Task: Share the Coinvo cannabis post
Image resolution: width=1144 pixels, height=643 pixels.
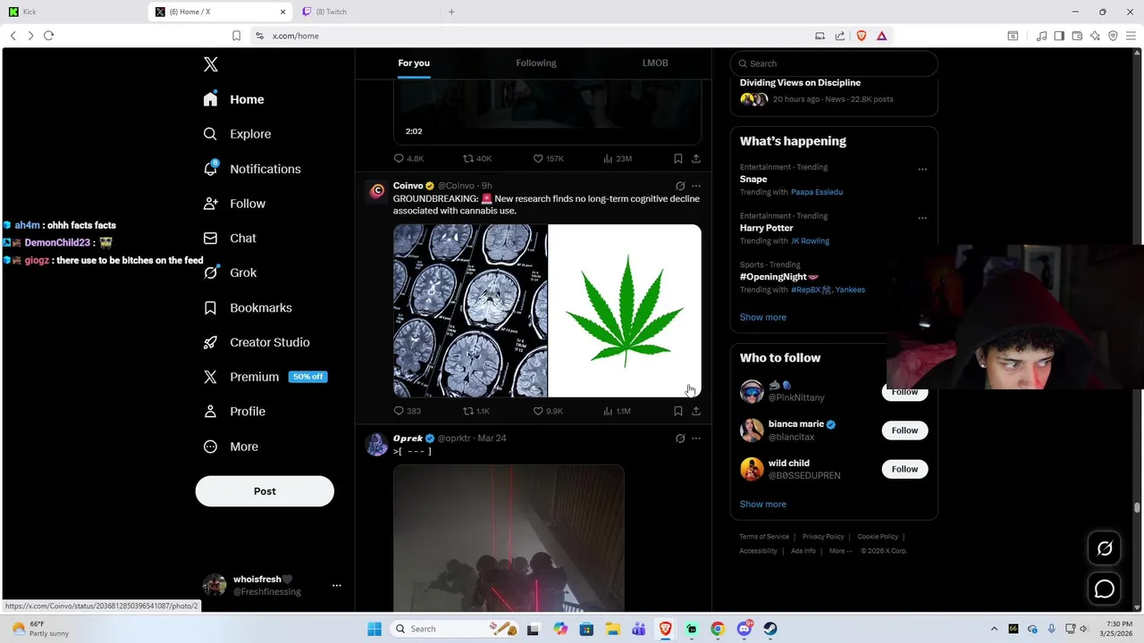Action: click(x=696, y=411)
